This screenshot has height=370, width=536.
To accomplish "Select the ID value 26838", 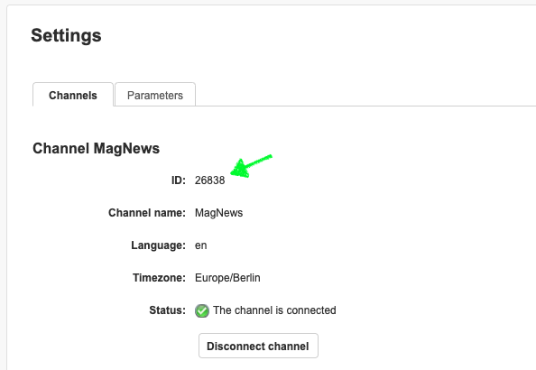I will pos(209,180).
